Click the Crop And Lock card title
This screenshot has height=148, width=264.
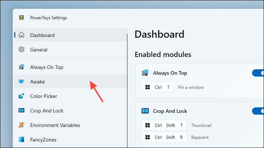point(170,111)
